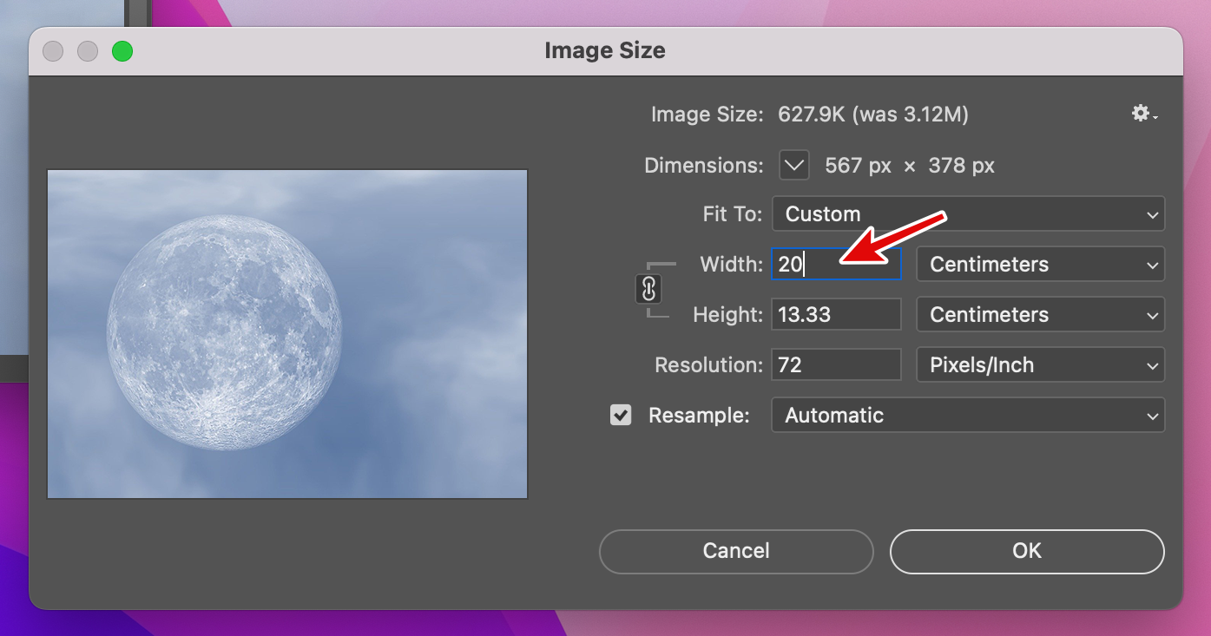Click the moon preview thumbnail
This screenshot has width=1211, height=636.
pyautogui.click(x=287, y=334)
